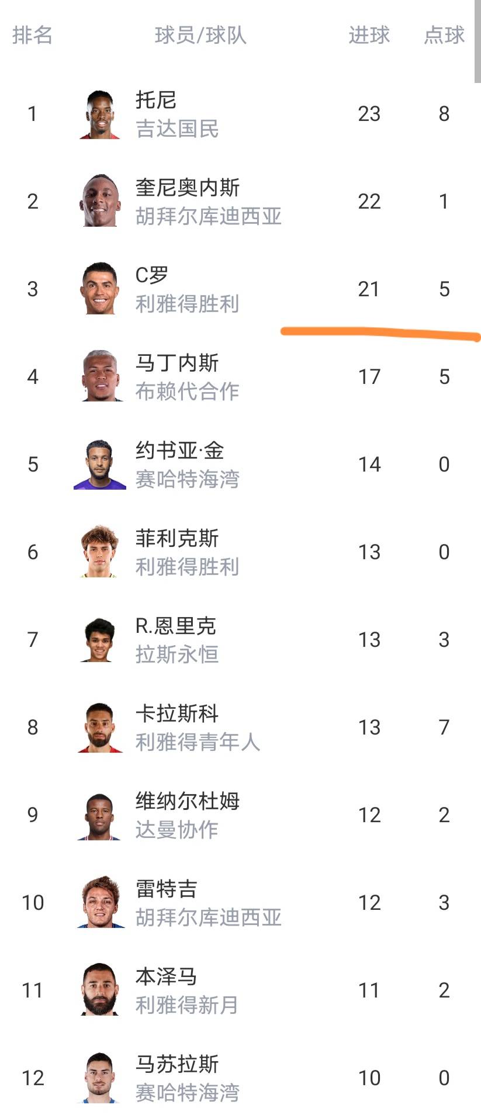Click team name 达曼协作
This screenshot has width=481, height=1115.
coord(177,830)
